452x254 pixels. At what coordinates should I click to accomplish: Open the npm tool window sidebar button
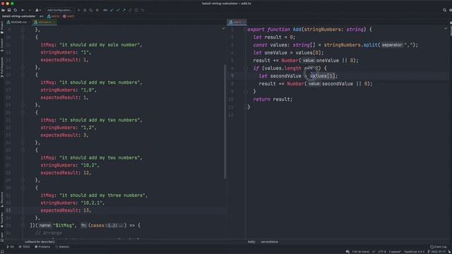click(1, 237)
